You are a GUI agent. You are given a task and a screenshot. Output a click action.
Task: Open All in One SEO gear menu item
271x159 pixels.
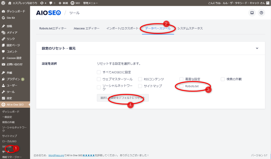[x=15, y=105]
